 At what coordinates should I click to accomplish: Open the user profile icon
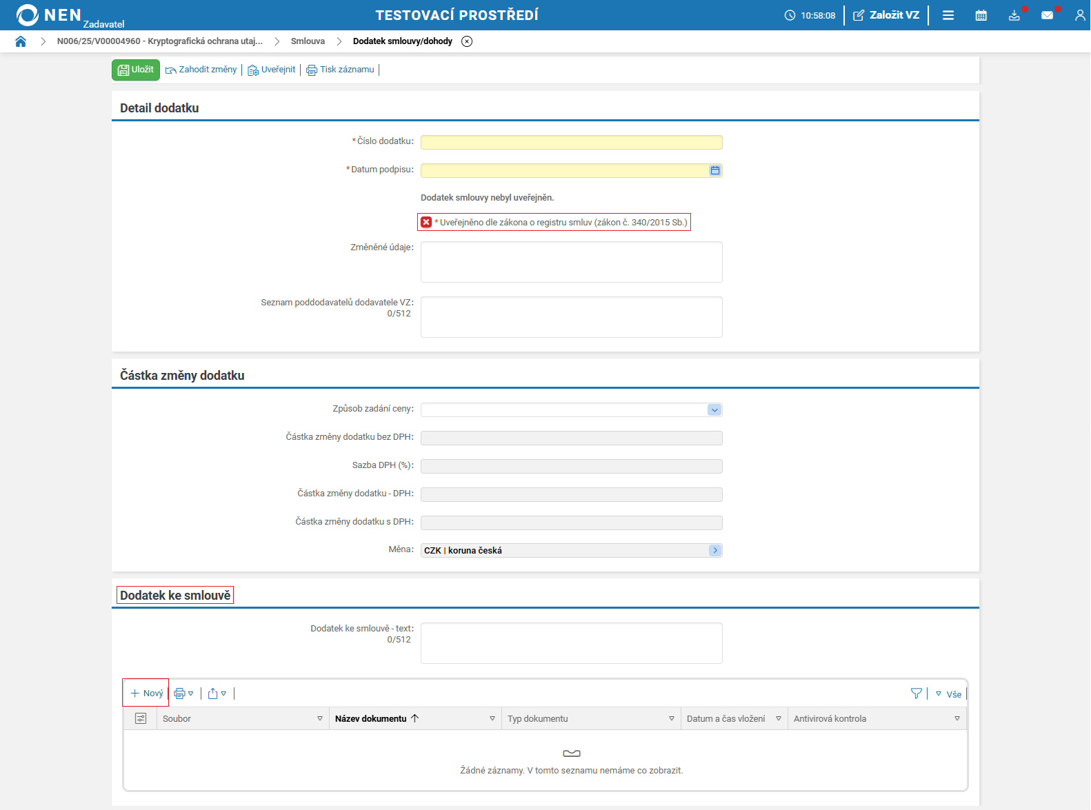pos(1080,15)
